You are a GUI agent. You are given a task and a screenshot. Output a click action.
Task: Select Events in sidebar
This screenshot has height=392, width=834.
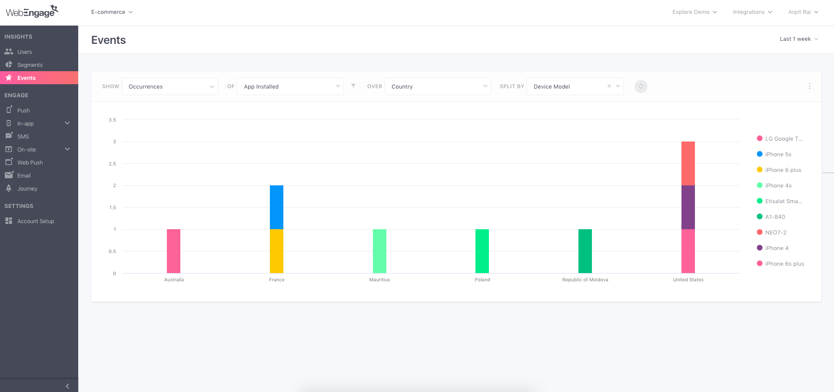coord(39,78)
